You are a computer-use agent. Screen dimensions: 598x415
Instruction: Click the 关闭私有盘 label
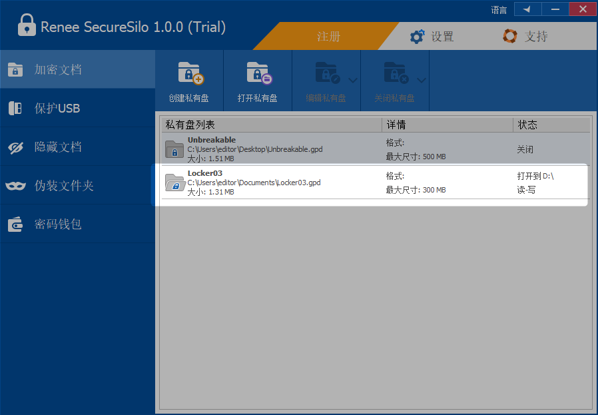point(394,98)
